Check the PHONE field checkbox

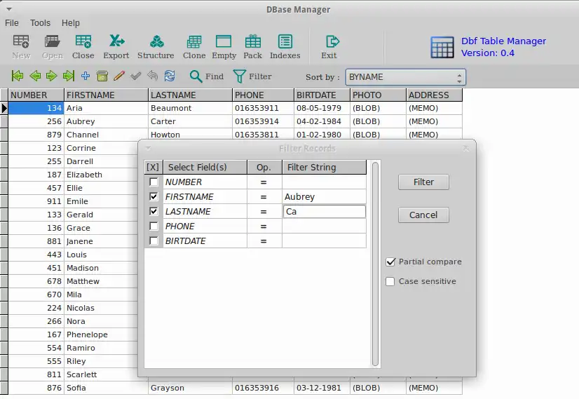click(x=154, y=226)
